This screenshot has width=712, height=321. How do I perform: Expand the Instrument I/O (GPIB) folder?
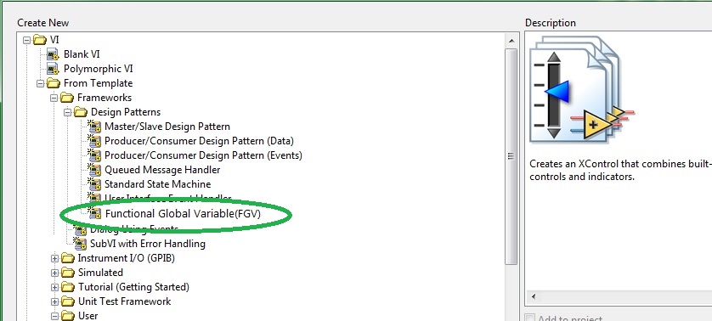coord(54,258)
